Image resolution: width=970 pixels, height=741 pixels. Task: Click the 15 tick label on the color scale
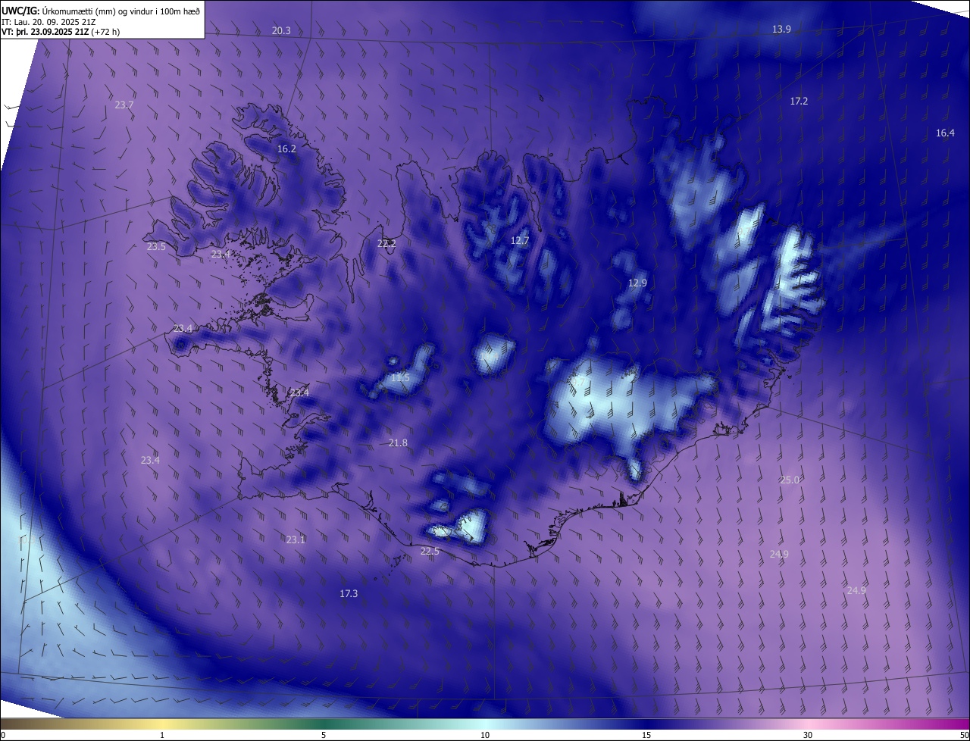[646, 736]
